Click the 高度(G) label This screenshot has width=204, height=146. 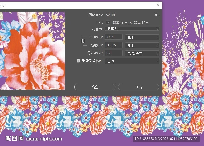click(x=97, y=45)
